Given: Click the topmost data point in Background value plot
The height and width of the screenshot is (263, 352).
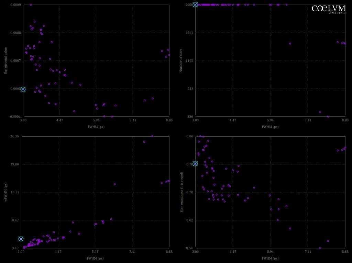Looking at the screenshot, I should pos(31,5).
